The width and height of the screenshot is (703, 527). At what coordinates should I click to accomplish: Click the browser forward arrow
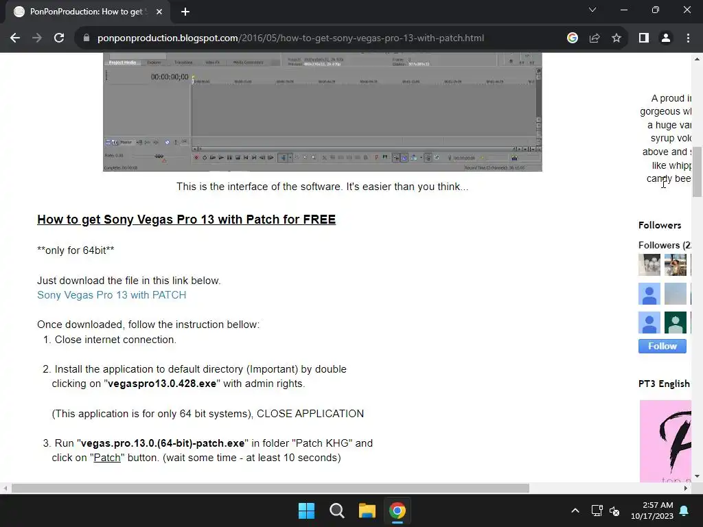click(x=37, y=38)
